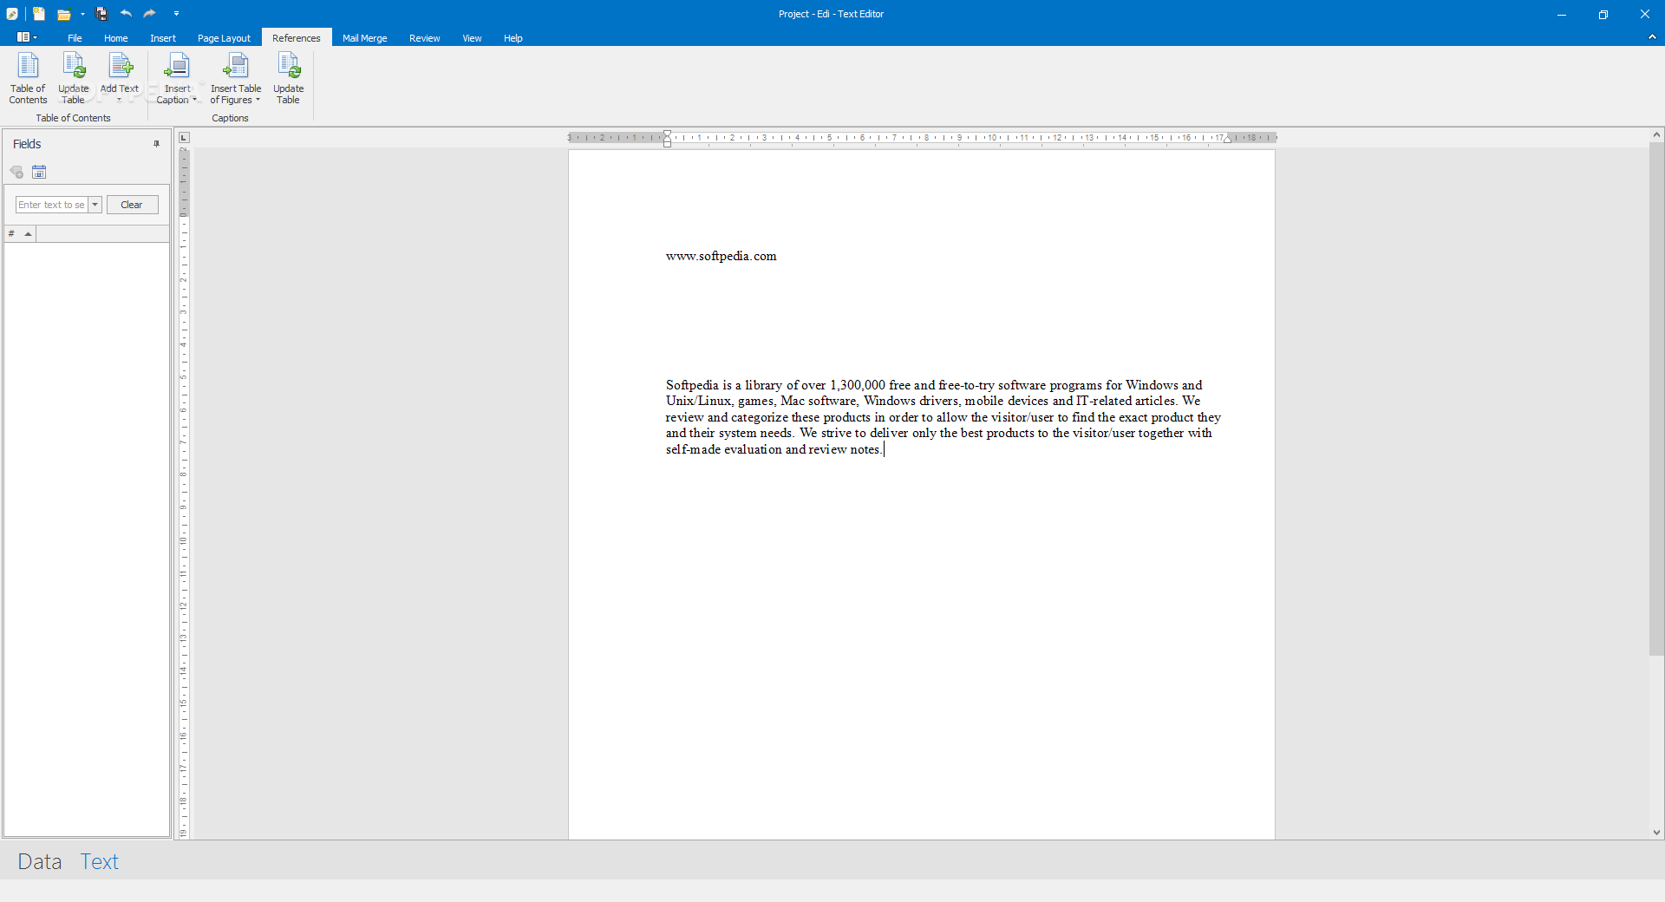1665x902 pixels.
Task: Open the layout panel menu dropdown left of File
Action: click(x=27, y=37)
